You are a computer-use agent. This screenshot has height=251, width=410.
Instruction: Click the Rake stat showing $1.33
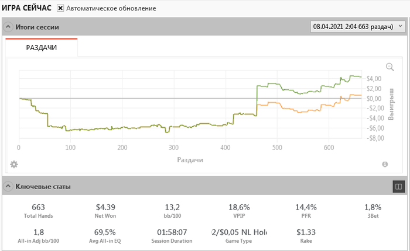click(306, 232)
